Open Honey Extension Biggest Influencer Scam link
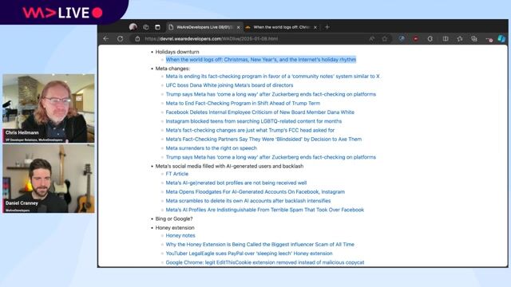This screenshot has width=511, height=287. pyautogui.click(x=259, y=245)
